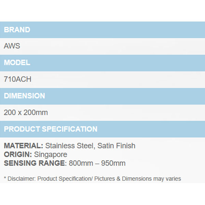The image size is (205, 205).
Task: Click the bold ORIGIN label
Action: [18, 154]
